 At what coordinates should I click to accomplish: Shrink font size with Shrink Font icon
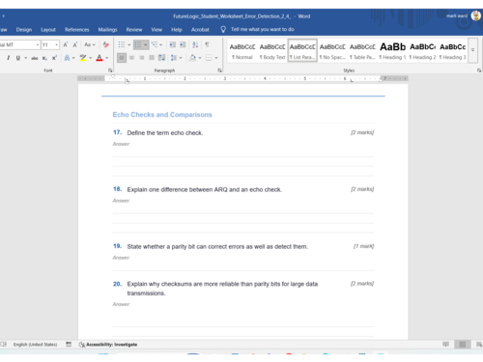(x=75, y=44)
